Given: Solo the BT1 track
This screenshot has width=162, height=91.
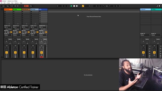Looking at the screenshot, I should (x=42, y=55).
